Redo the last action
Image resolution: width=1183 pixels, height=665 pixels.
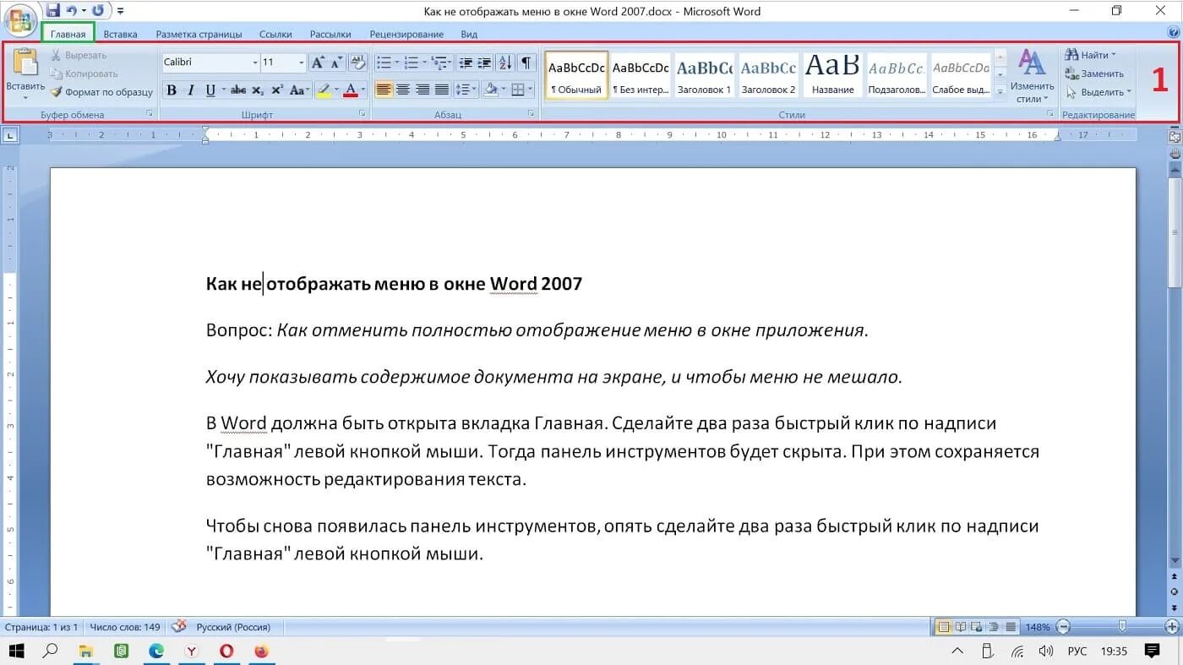click(97, 11)
